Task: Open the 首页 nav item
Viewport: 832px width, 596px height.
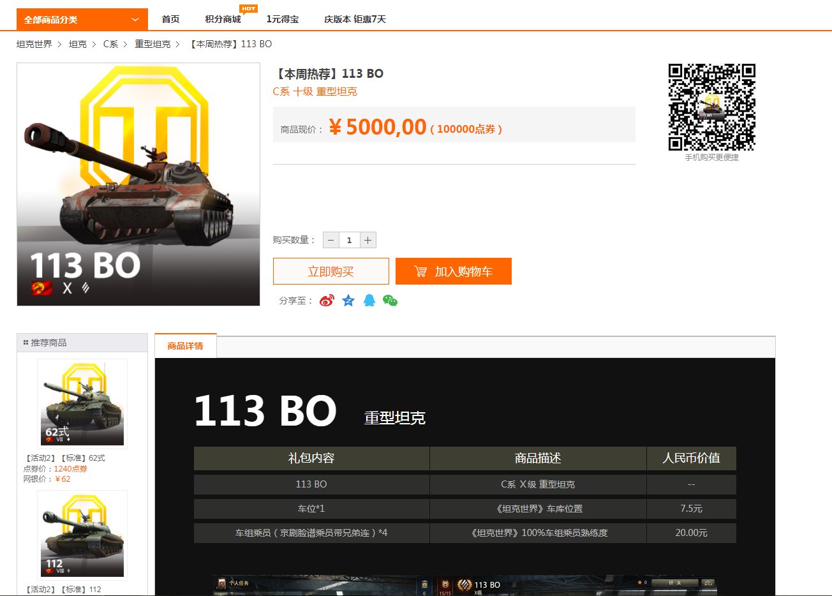Action: [170, 19]
